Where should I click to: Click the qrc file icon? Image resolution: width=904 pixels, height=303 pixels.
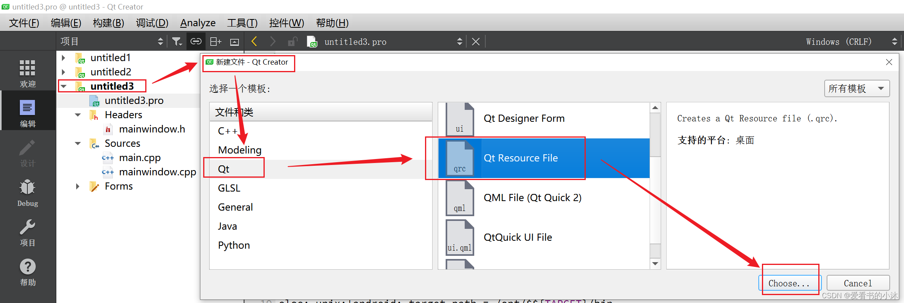click(460, 158)
